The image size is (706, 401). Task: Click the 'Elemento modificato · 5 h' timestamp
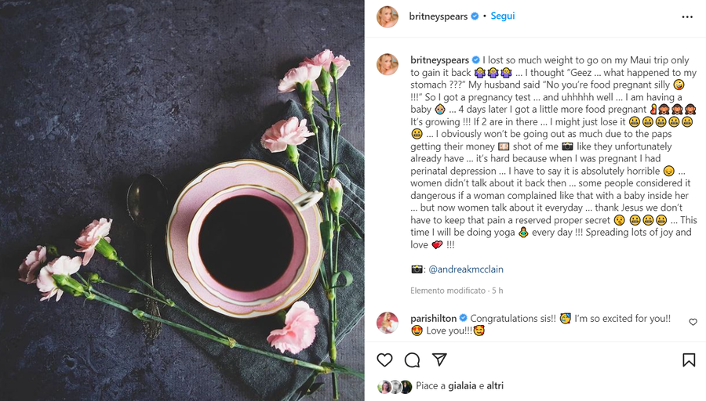(457, 291)
